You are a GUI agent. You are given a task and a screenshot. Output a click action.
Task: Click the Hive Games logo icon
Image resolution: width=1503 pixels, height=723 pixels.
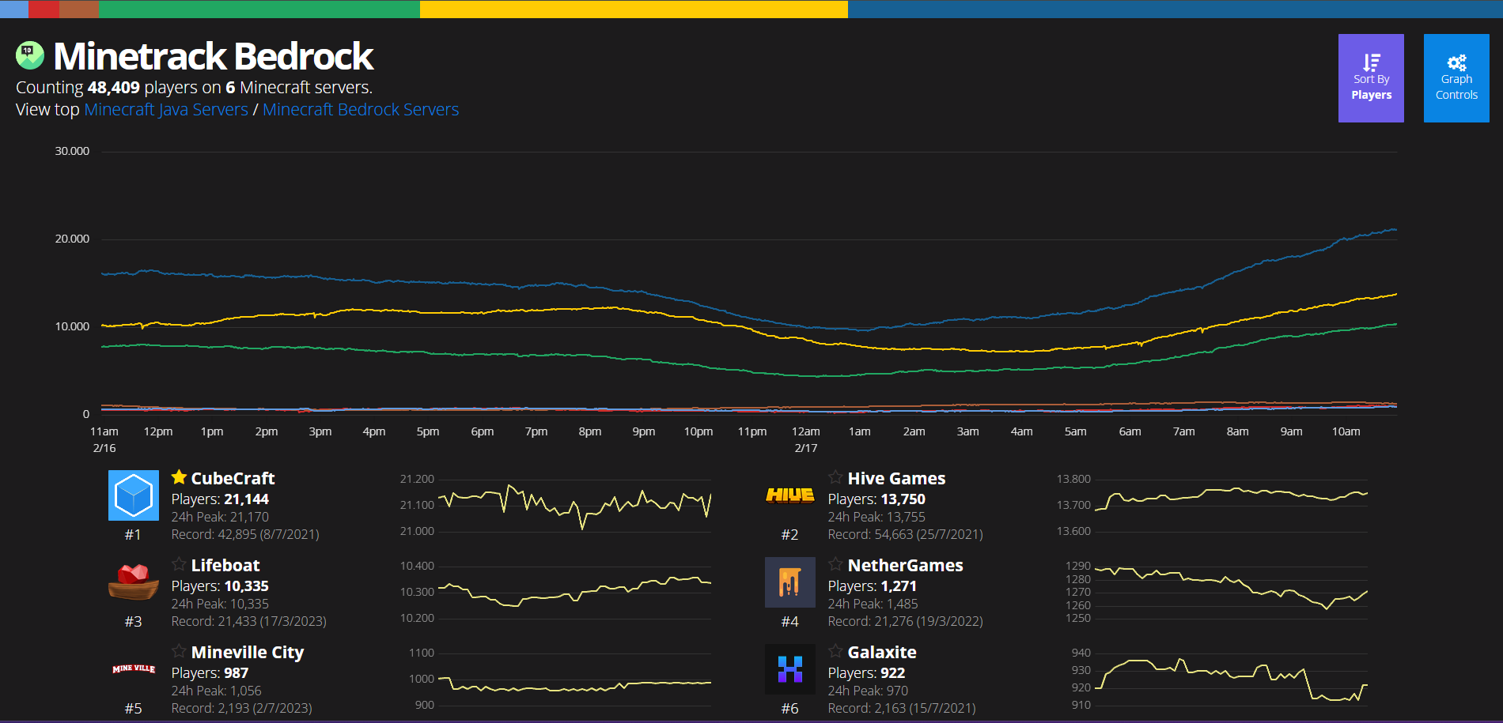pos(790,495)
